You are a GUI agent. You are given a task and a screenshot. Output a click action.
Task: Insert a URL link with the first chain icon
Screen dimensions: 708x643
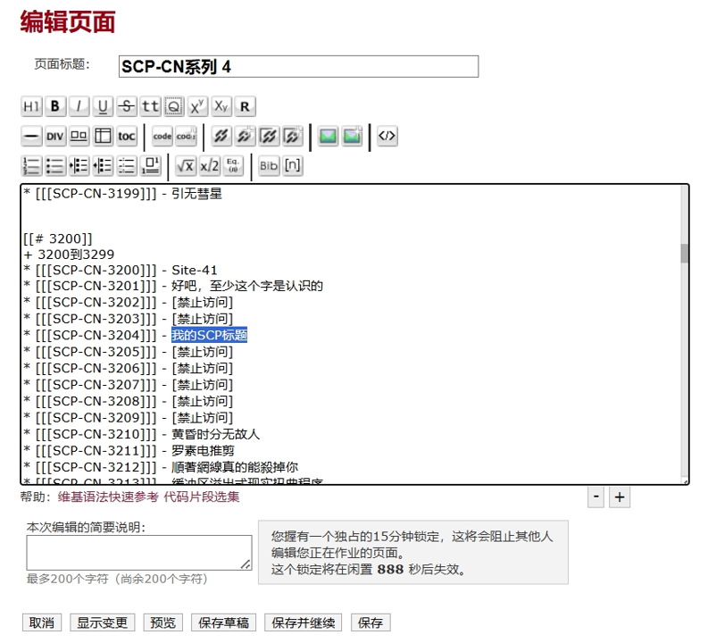click(221, 136)
